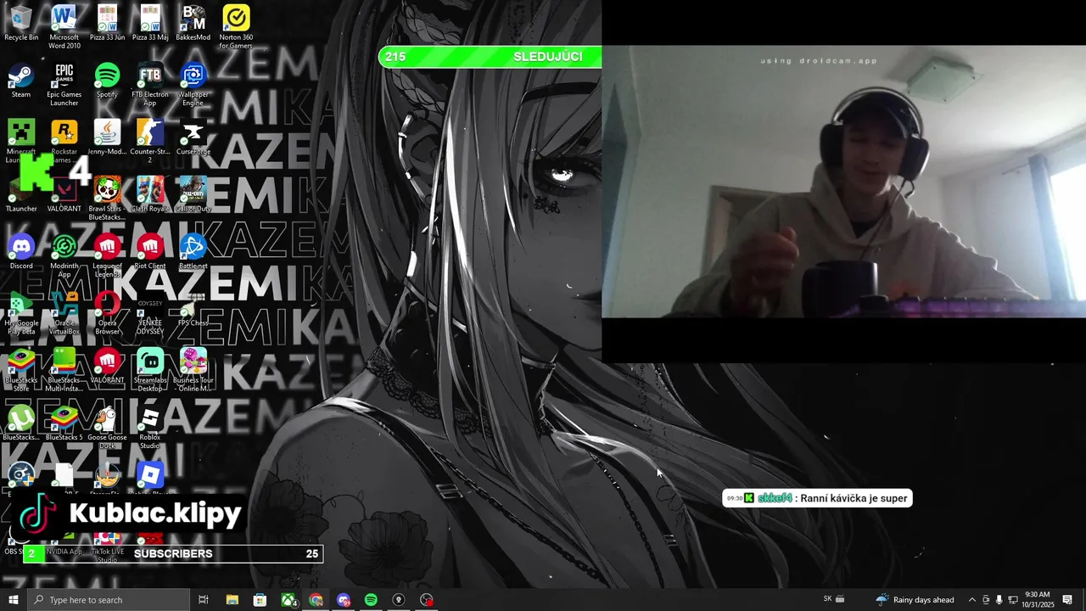1086x611 pixels.
Task: Open the Action Center notifications icon
Action: click(x=1067, y=600)
